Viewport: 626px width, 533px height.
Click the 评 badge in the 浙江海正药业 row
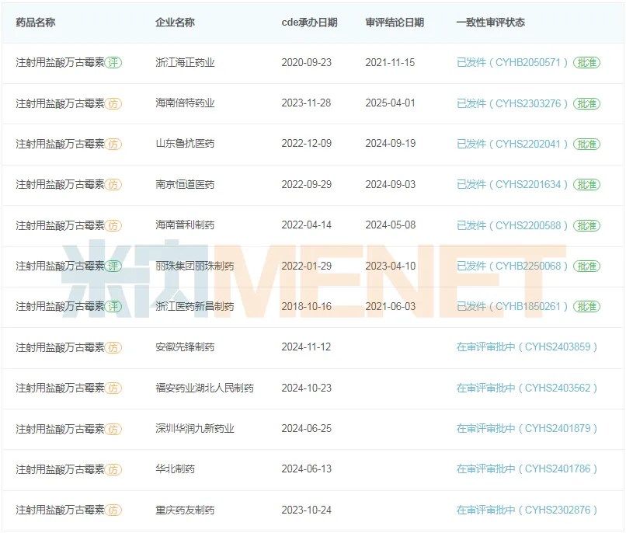(x=113, y=63)
